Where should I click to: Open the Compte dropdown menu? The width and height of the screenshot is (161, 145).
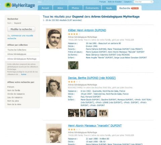127,2
